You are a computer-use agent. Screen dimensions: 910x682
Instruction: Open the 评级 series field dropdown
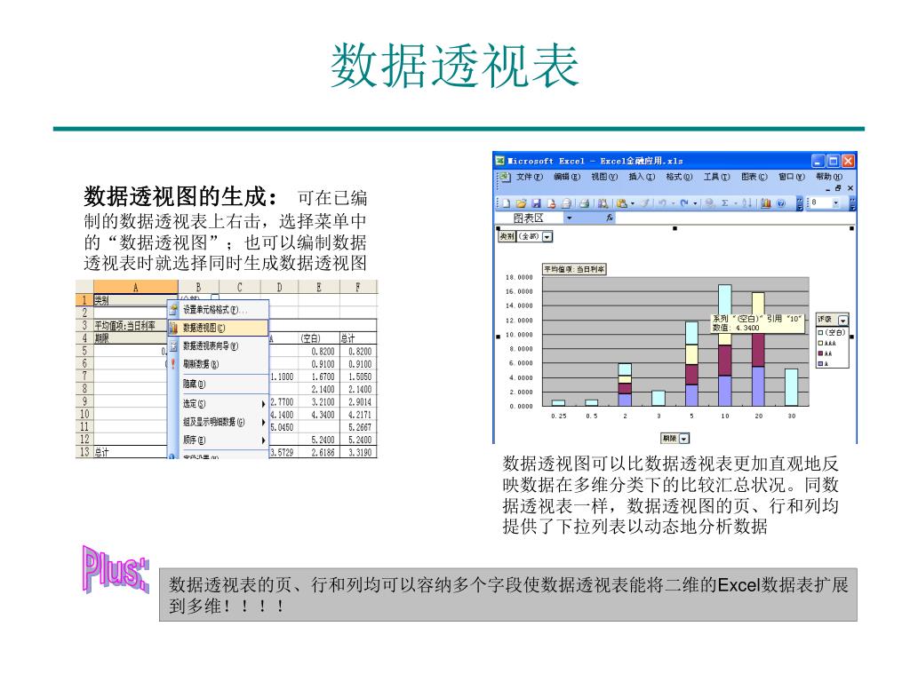coord(843,320)
